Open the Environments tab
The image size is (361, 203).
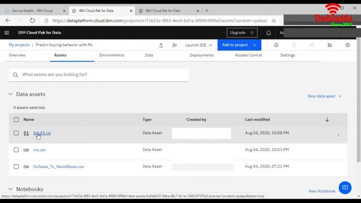point(112,55)
